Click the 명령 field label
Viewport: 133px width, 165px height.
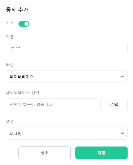pos(10,121)
